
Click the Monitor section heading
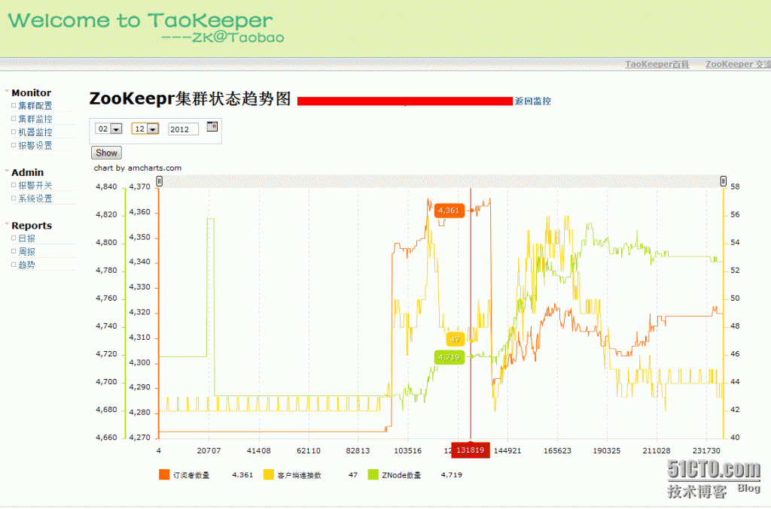pos(31,92)
